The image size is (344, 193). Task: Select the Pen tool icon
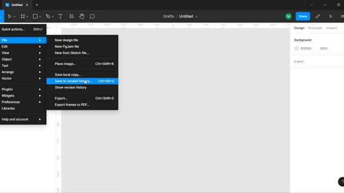tap(48, 17)
